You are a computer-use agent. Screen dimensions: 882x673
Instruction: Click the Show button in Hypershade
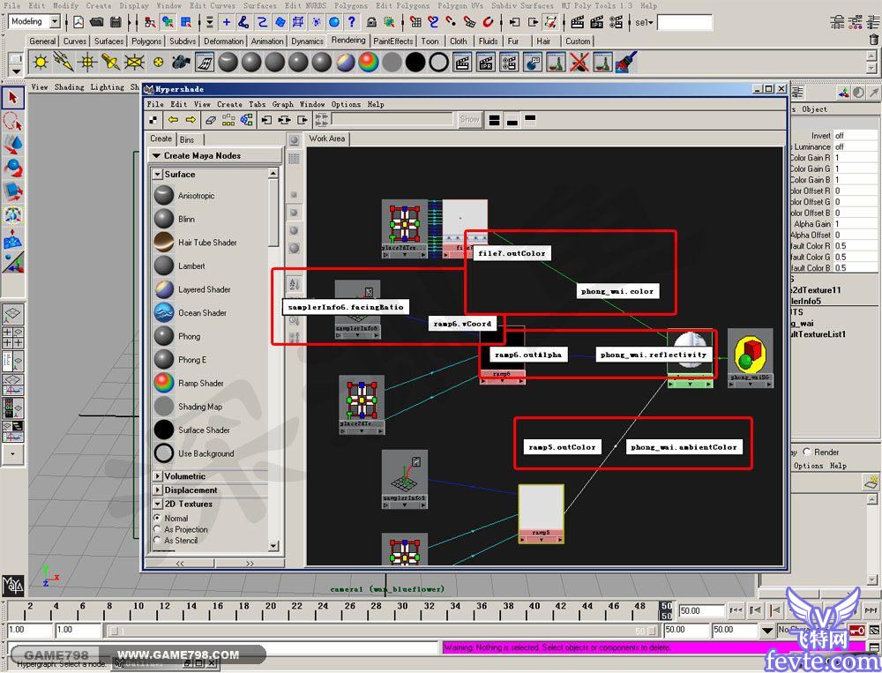point(469,120)
